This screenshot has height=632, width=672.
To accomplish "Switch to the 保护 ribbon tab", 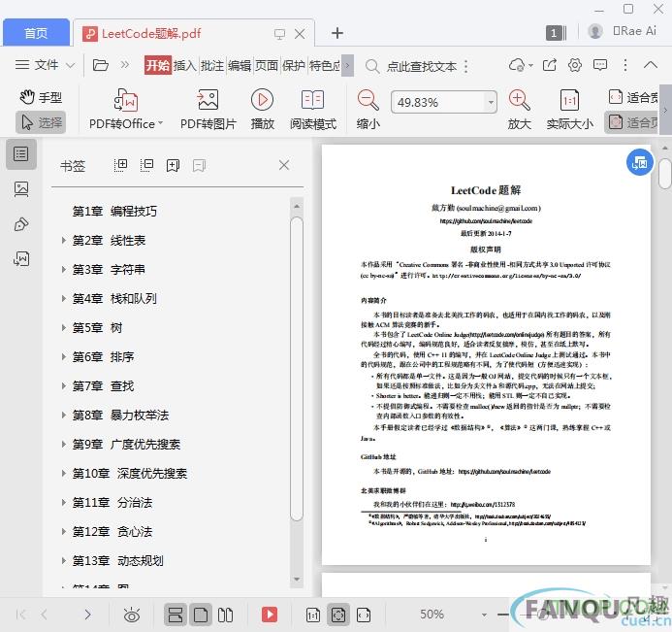I will tap(294, 66).
